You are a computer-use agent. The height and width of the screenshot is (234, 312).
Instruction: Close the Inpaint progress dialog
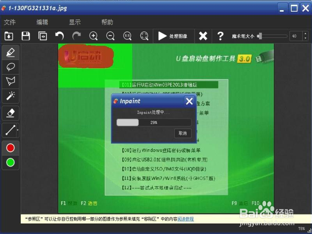[189, 101]
